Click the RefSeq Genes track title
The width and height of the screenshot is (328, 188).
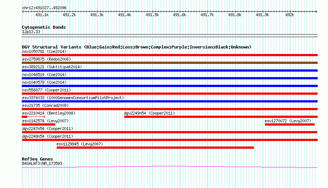(x=37, y=159)
